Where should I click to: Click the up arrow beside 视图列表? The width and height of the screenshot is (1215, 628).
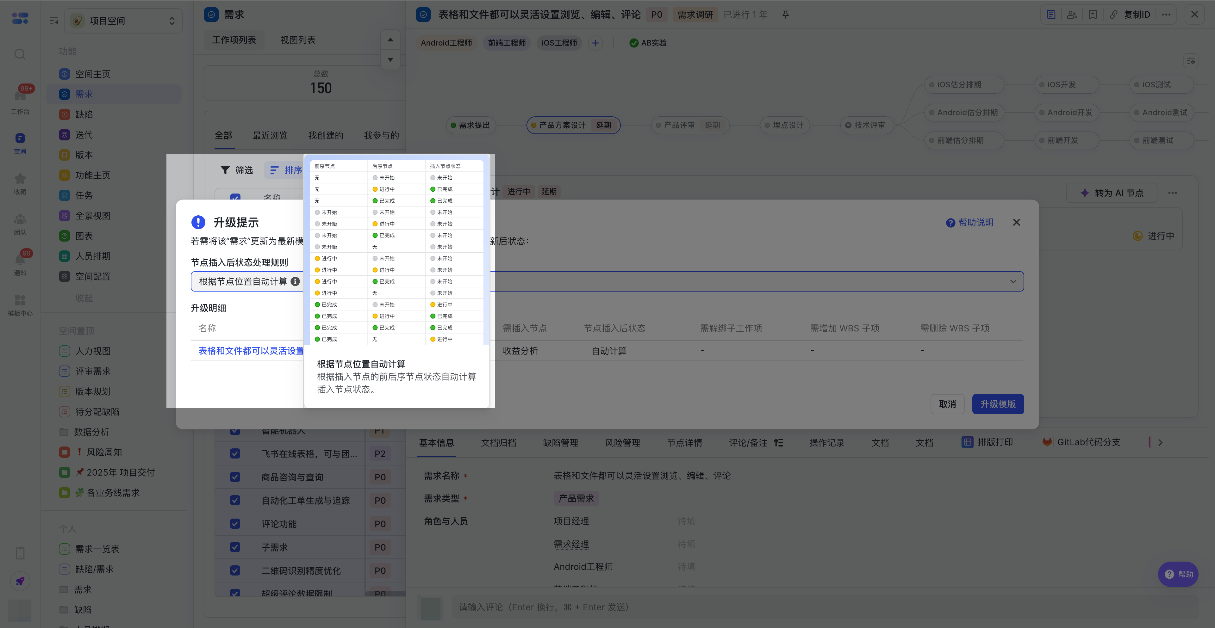click(x=390, y=40)
